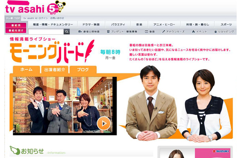Play the video with the orange play button
Viewport: 241px width, 158px height.
click(x=104, y=123)
